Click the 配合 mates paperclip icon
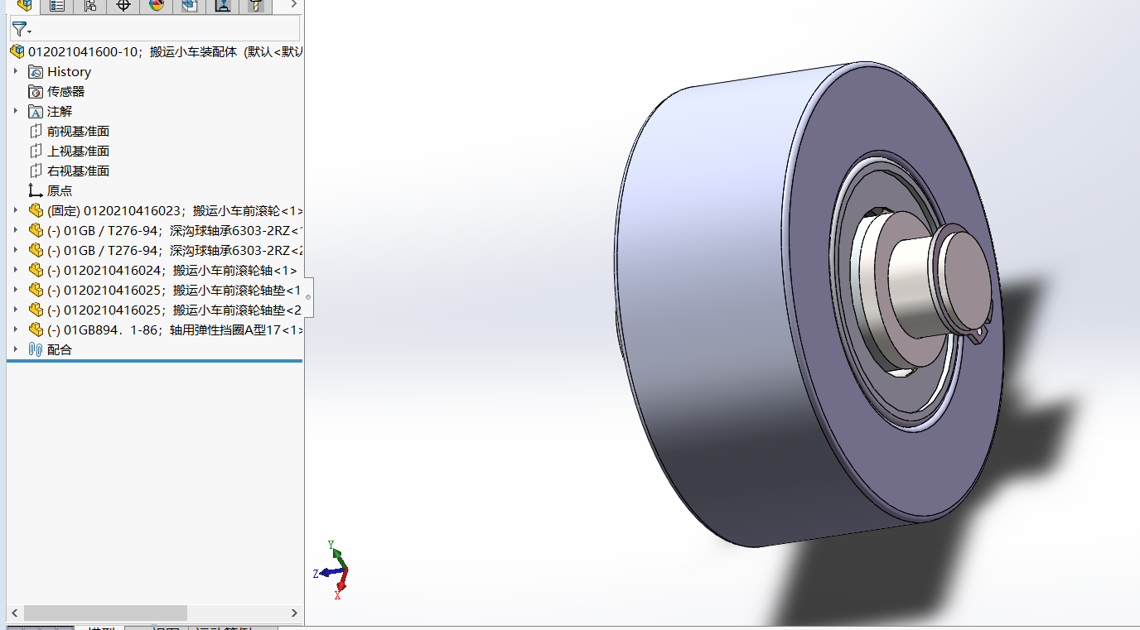Screen dimensions: 1140x630 coord(36,350)
